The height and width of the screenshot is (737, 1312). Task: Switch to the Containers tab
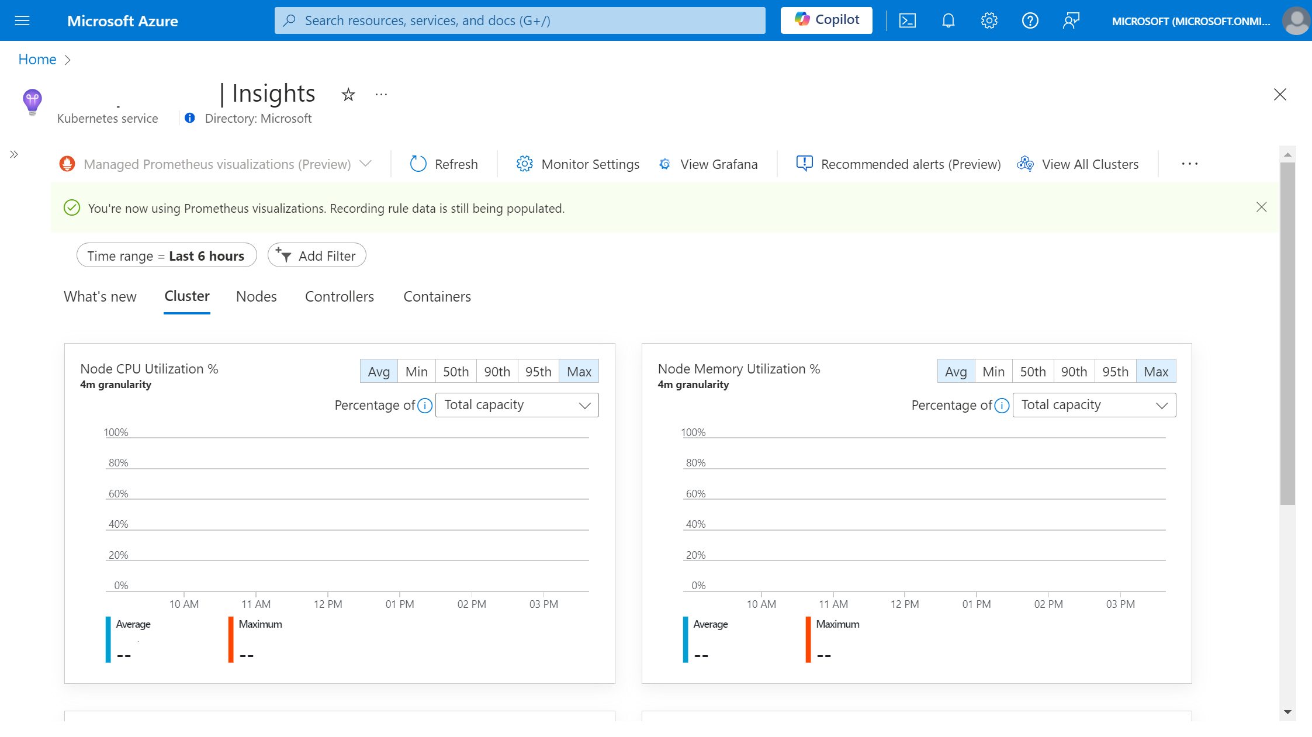pos(437,296)
